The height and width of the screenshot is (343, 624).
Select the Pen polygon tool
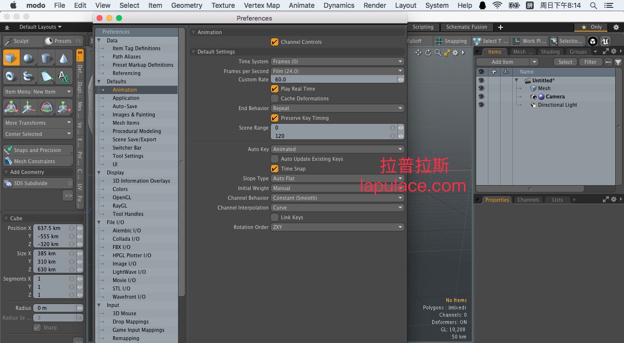point(46,76)
